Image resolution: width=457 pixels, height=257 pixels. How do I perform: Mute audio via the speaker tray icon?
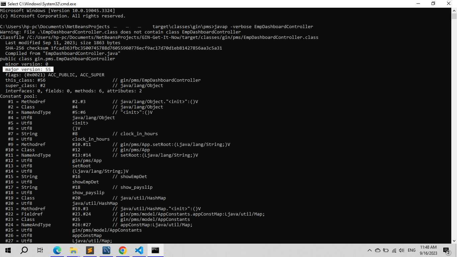click(401, 250)
